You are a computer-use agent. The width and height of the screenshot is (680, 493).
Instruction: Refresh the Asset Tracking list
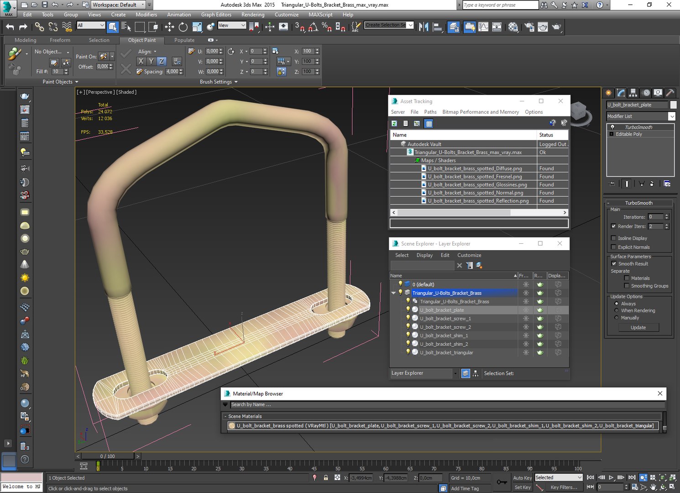click(x=394, y=123)
